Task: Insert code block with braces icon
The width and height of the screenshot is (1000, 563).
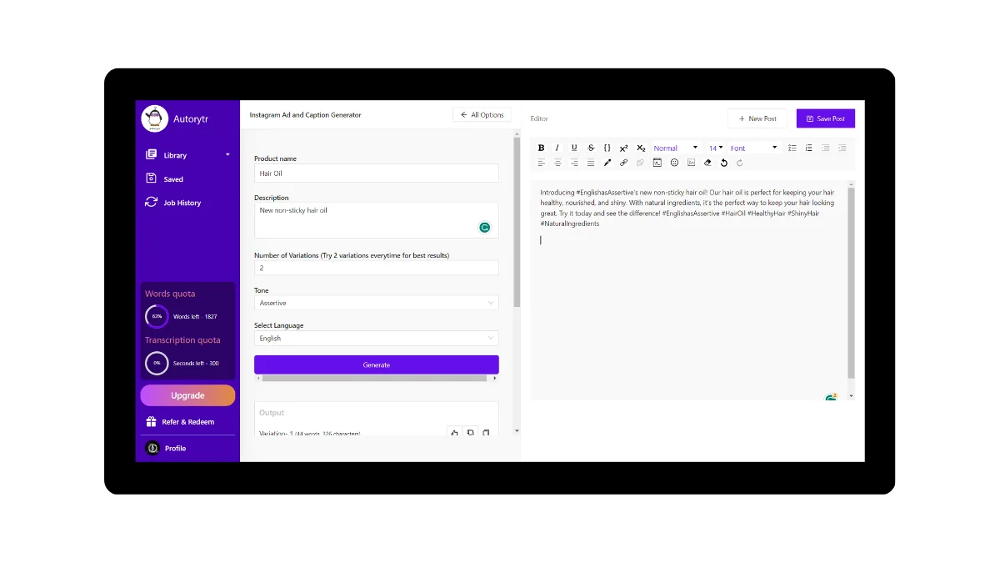Action: click(607, 148)
